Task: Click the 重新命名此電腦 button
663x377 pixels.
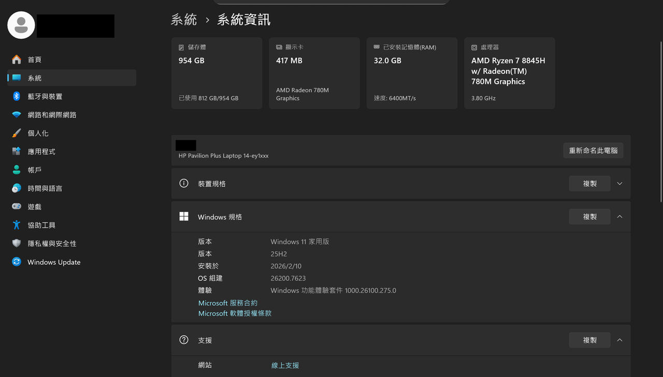Action: click(593, 150)
